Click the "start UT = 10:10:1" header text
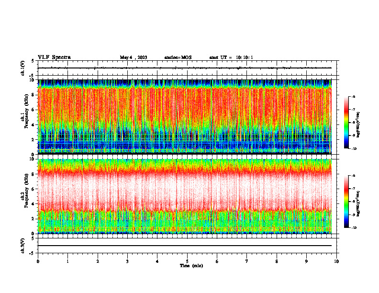Screen dimensions: 379x293 [x=231, y=57]
